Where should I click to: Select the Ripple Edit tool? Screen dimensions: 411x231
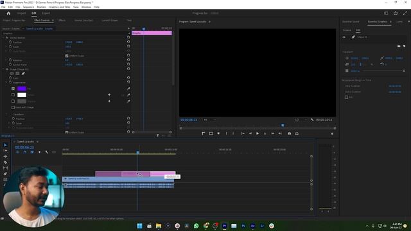click(5, 157)
